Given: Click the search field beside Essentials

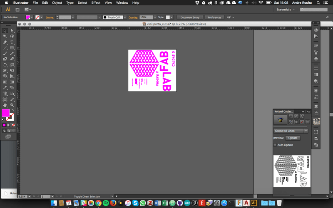Looking at the screenshot, I should point(314,10).
